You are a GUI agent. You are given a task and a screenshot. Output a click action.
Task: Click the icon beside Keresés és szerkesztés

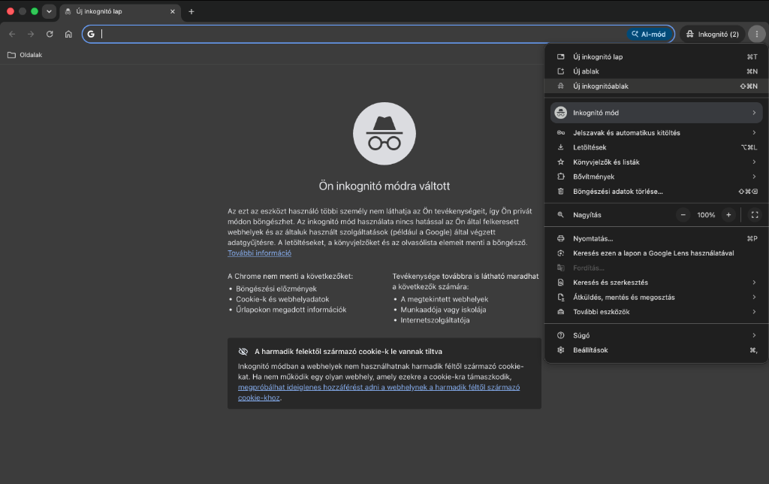[560, 283]
